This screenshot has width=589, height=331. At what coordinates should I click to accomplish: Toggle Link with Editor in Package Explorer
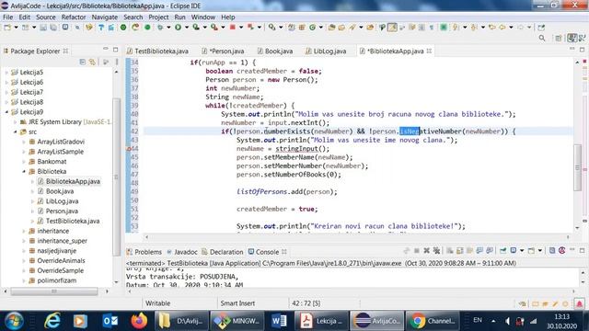coord(92,62)
